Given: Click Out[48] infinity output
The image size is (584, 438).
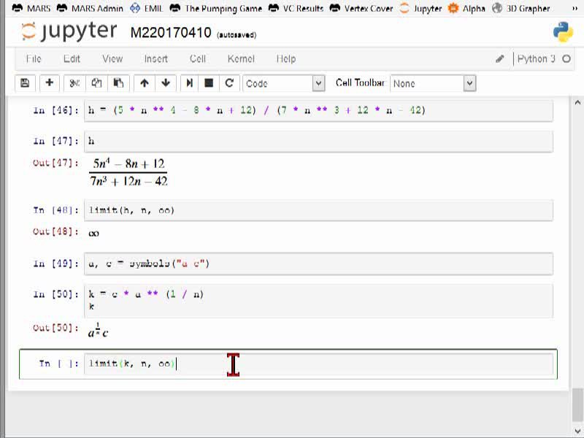Looking at the screenshot, I should (x=94, y=234).
